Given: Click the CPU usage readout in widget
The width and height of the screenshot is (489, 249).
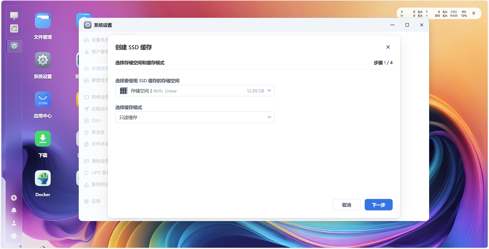Looking at the screenshot, I should coord(459,12).
